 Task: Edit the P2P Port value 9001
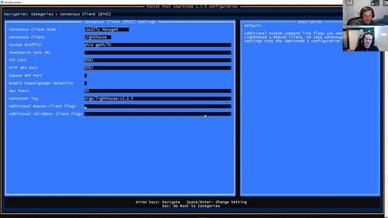pos(158,60)
